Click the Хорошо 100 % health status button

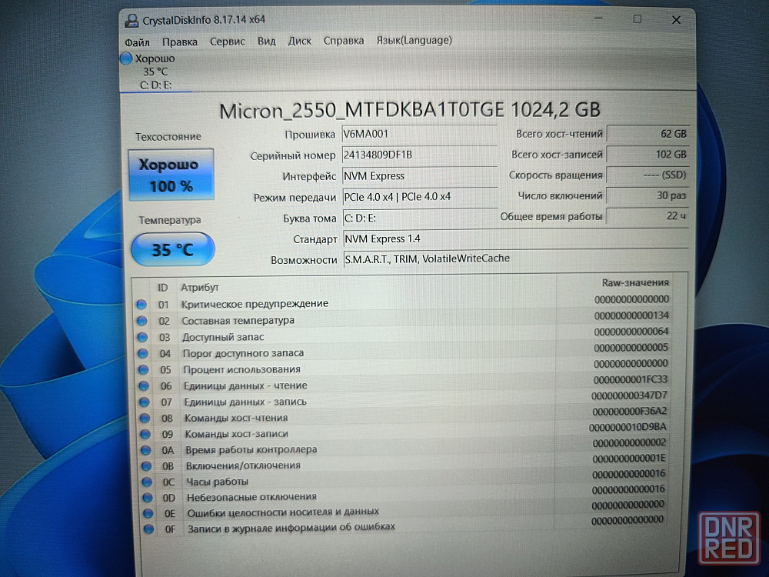click(171, 175)
